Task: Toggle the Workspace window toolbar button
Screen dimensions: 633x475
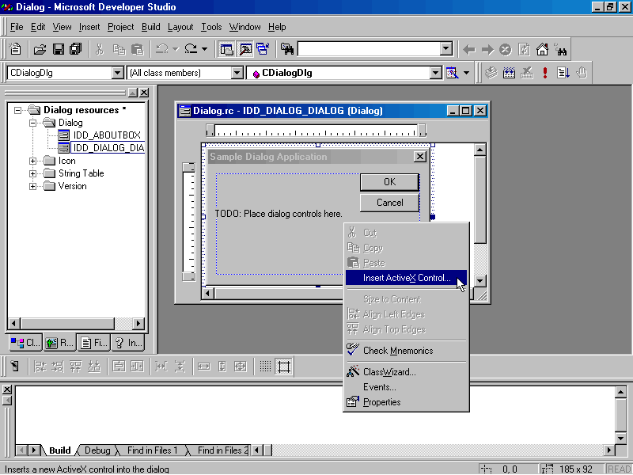Action: 226,49
